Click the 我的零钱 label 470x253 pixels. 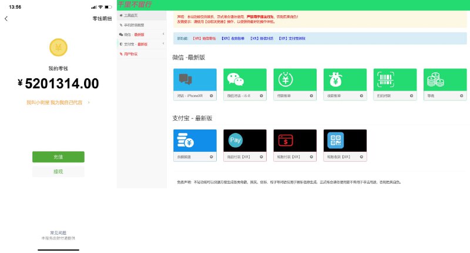[58, 68]
